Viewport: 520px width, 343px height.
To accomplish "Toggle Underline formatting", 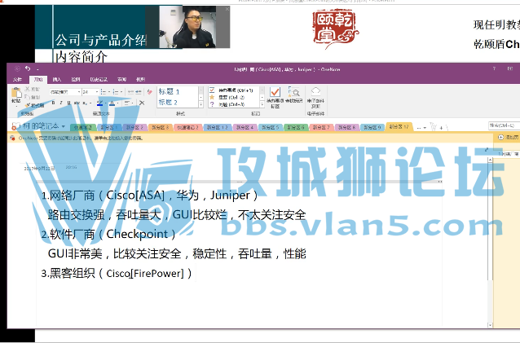I will [68, 103].
